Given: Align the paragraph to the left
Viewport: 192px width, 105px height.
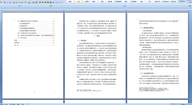Looking at the screenshot, I should (x=40, y=3).
